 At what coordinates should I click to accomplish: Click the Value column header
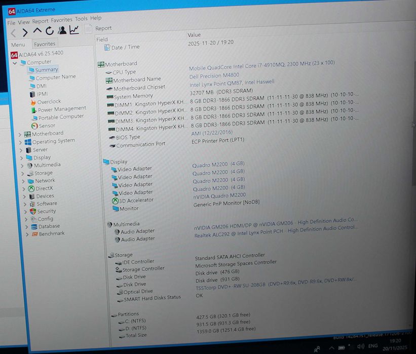[x=194, y=35]
